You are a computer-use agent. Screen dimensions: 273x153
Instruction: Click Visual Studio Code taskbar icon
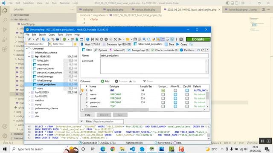click(x=132, y=149)
